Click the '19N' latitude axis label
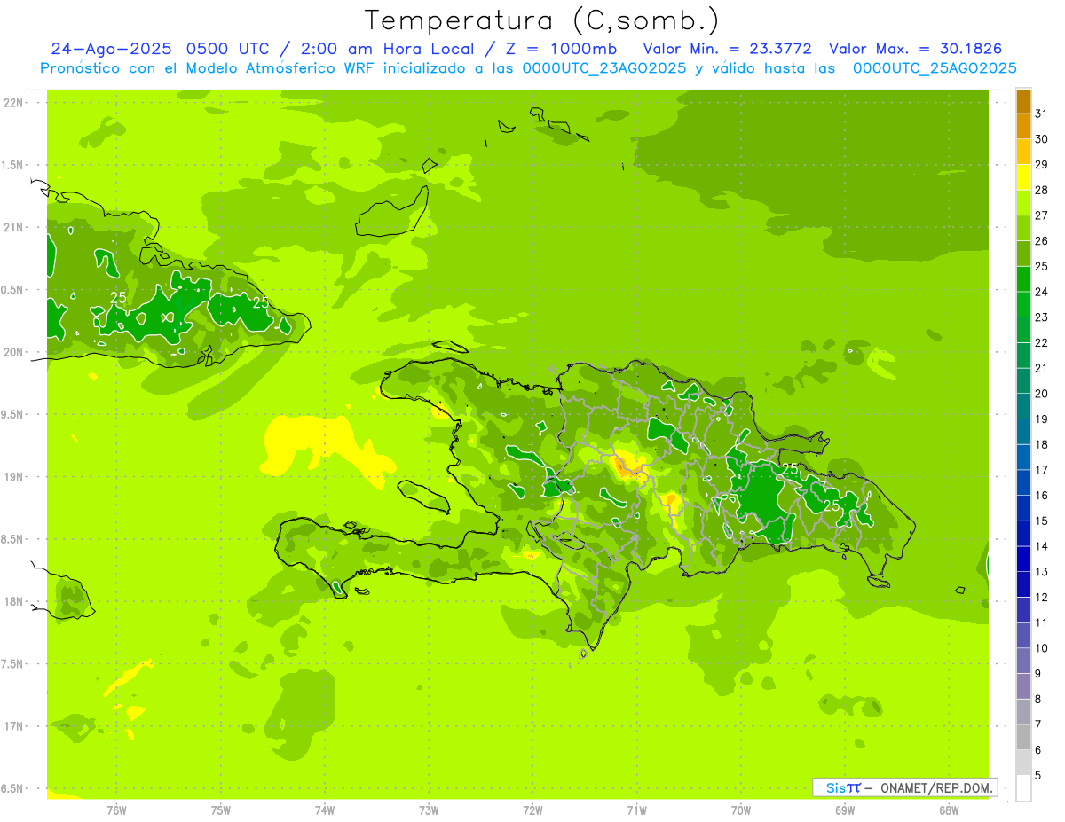The width and height of the screenshot is (1065, 822). point(12,477)
